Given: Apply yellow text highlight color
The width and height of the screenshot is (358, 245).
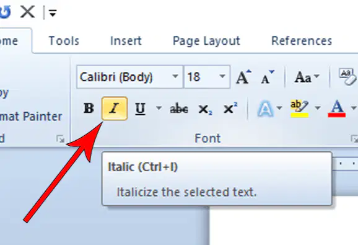Looking at the screenshot, I should (299, 109).
